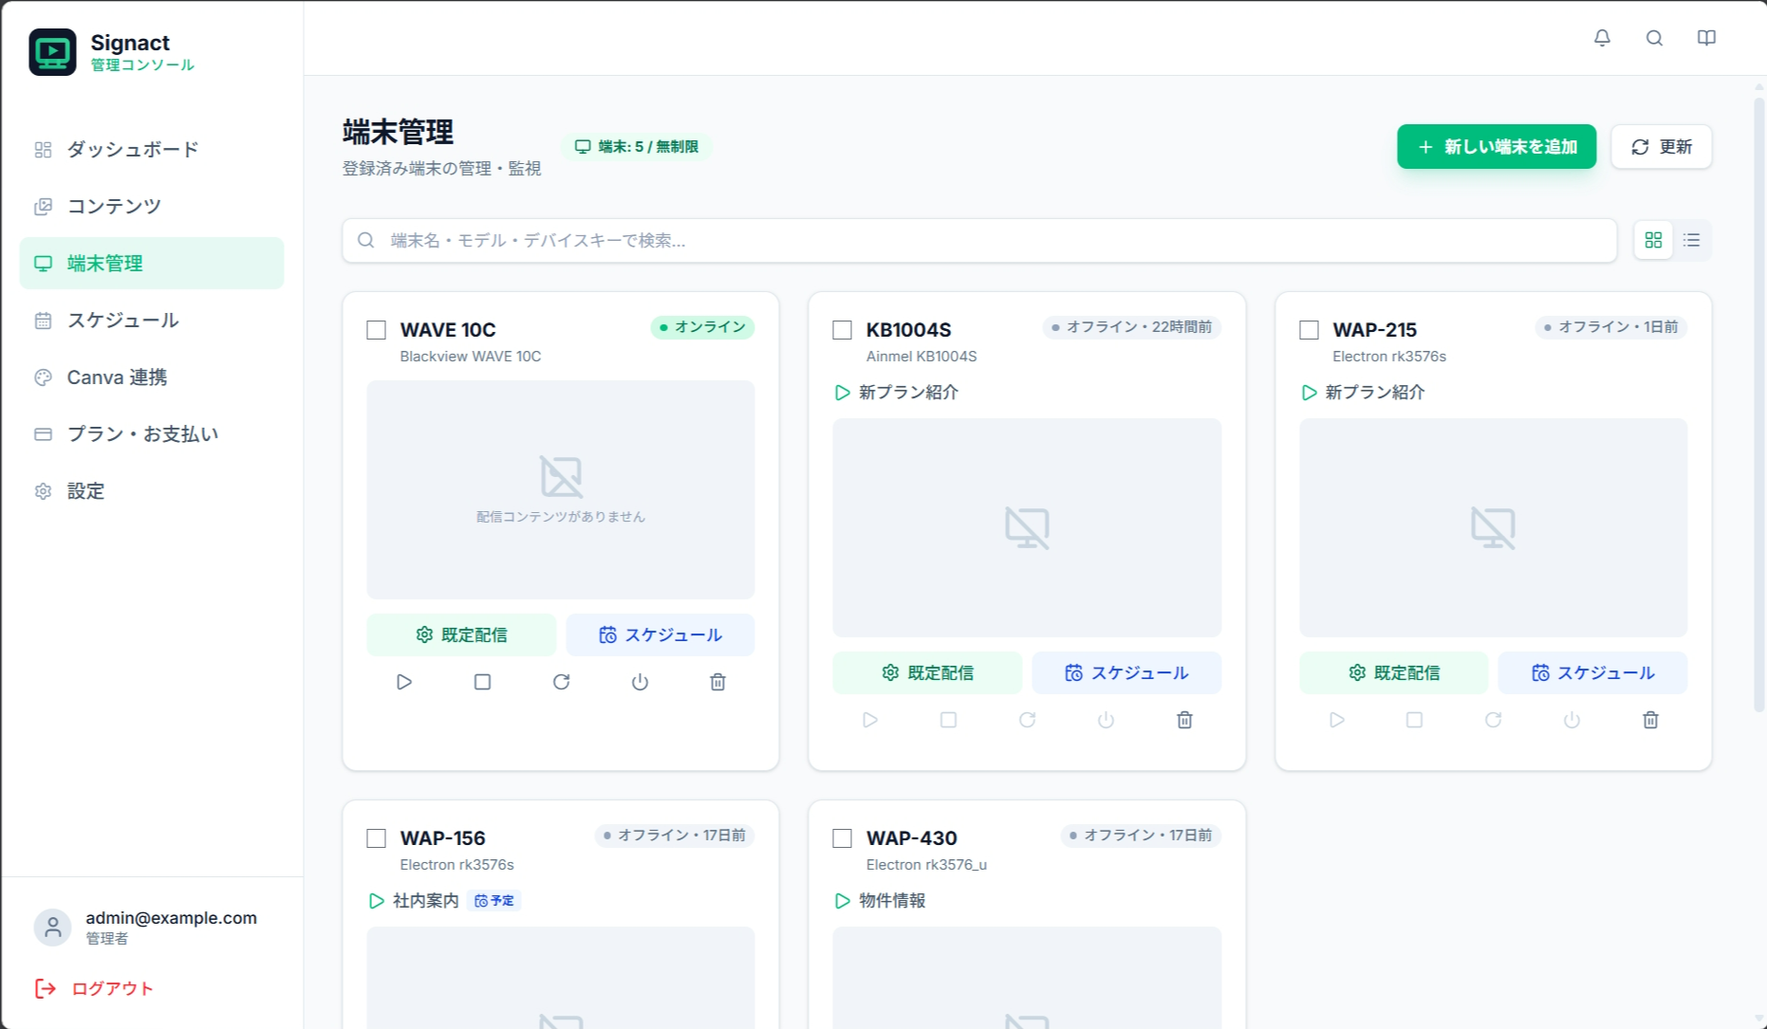Stop playback on WAVE 10C
1767x1029 pixels.
[x=482, y=682]
